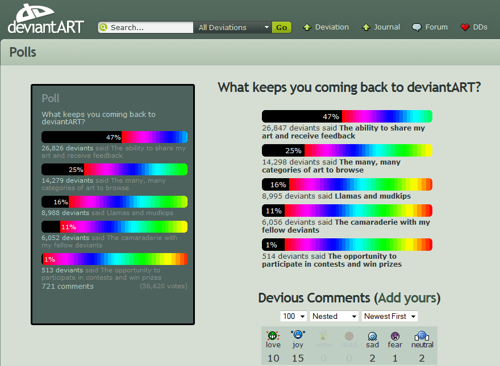Click the 47% bar in Poll box
Screen dimensions: 500x366
(114, 137)
